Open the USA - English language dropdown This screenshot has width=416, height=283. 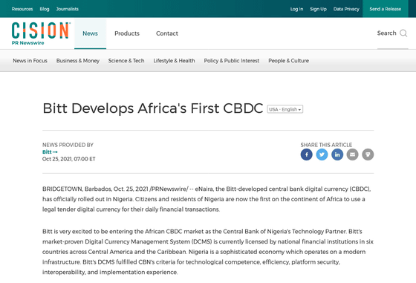[285, 109]
